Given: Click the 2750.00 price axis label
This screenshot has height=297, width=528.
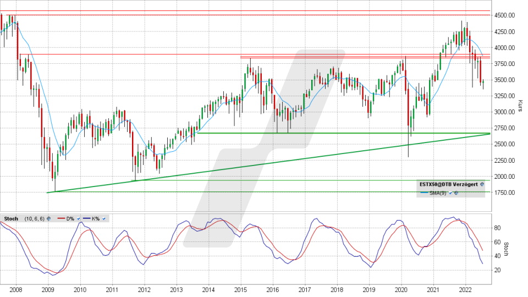Looking at the screenshot, I should [504, 128].
